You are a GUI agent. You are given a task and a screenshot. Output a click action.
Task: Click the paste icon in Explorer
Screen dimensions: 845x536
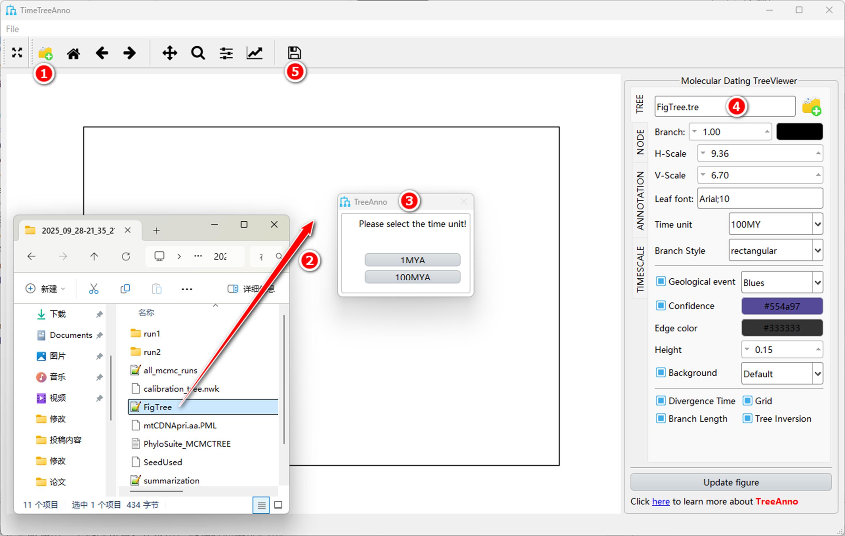(156, 289)
